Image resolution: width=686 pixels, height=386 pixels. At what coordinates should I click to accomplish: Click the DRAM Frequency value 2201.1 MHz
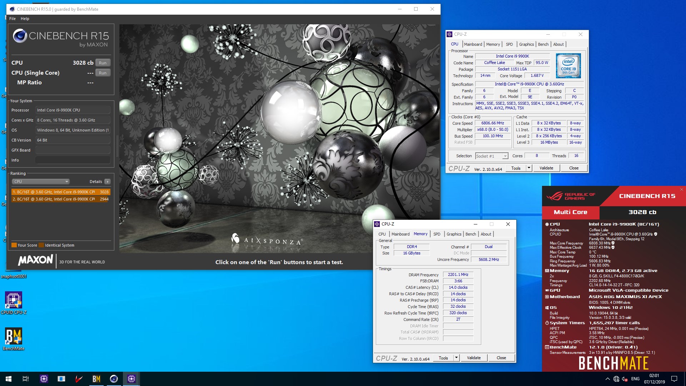tap(458, 274)
